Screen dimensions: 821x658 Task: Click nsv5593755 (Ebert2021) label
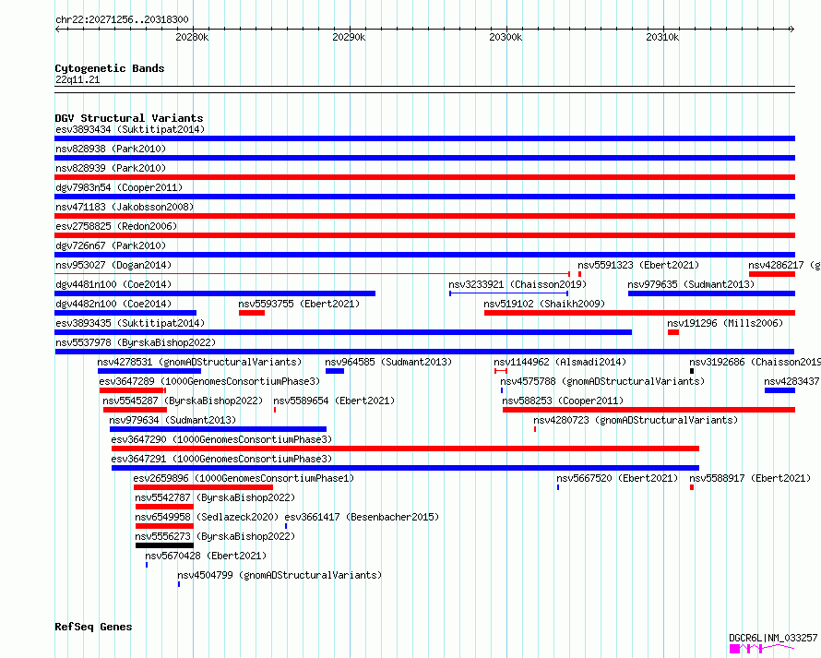pyautogui.click(x=299, y=304)
